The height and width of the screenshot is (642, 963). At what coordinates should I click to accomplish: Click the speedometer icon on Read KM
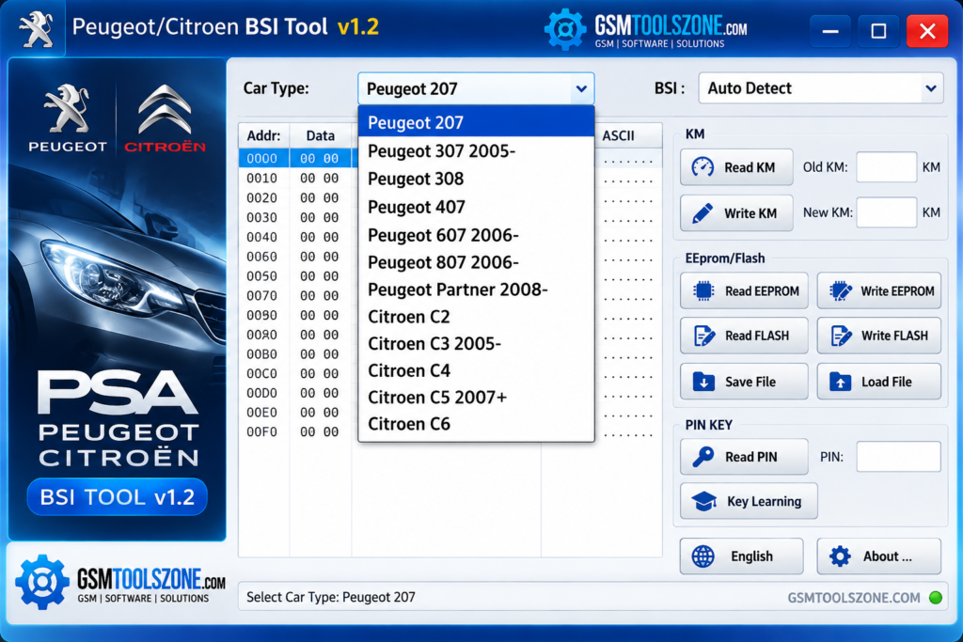click(x=703, y=167)
